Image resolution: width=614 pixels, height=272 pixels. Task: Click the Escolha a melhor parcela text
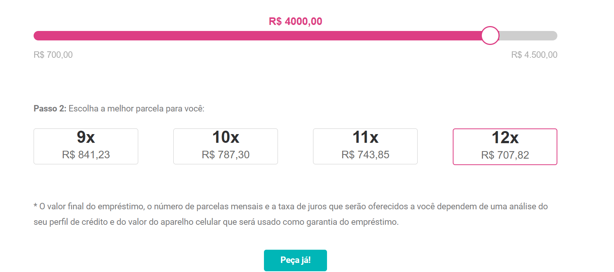point(136,109)
